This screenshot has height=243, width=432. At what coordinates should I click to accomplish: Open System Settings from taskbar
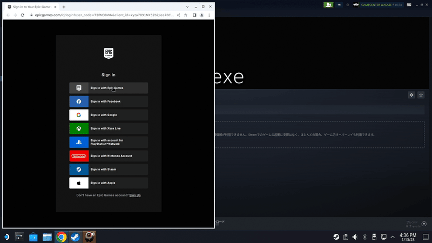[x=19, y=237]
